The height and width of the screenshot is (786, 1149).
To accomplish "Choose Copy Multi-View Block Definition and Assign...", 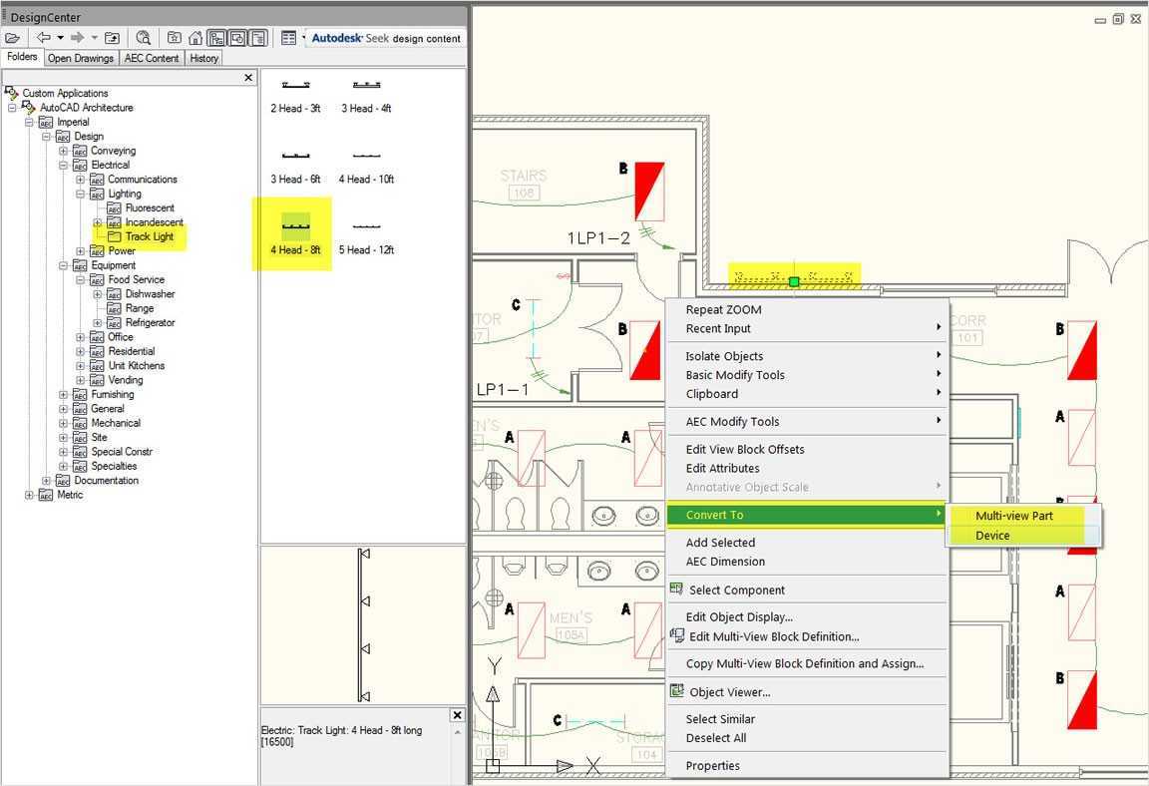I will coord(807,663).
